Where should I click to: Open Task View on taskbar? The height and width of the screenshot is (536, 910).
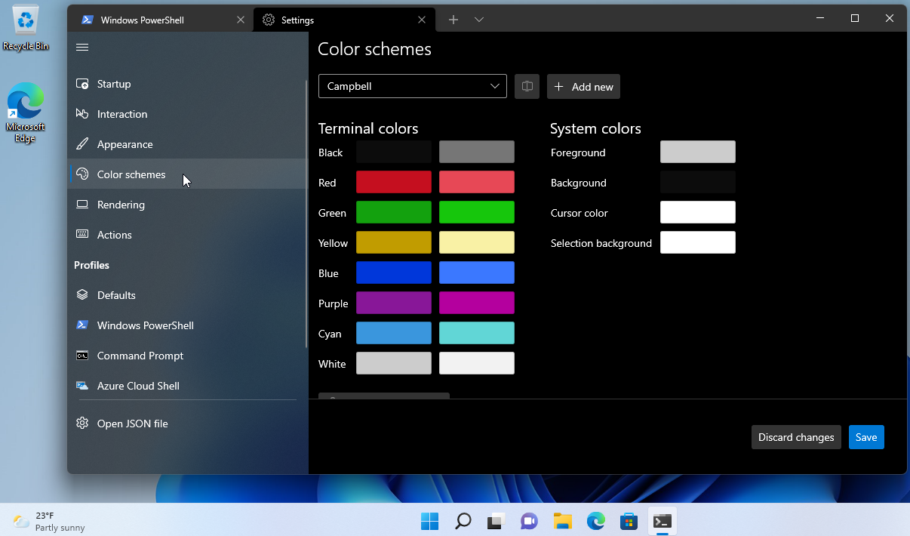(496, 521)
